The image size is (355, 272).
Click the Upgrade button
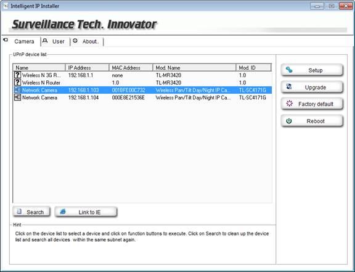pos(312,87)
